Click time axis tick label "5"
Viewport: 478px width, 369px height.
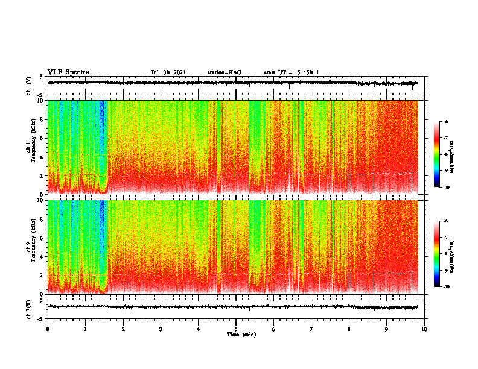[236, 329]
